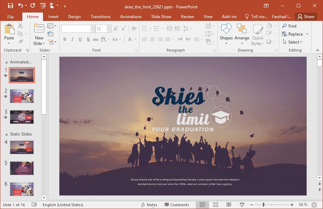
Task: Select the Format Painter brush icon
Action: point(20,42)
